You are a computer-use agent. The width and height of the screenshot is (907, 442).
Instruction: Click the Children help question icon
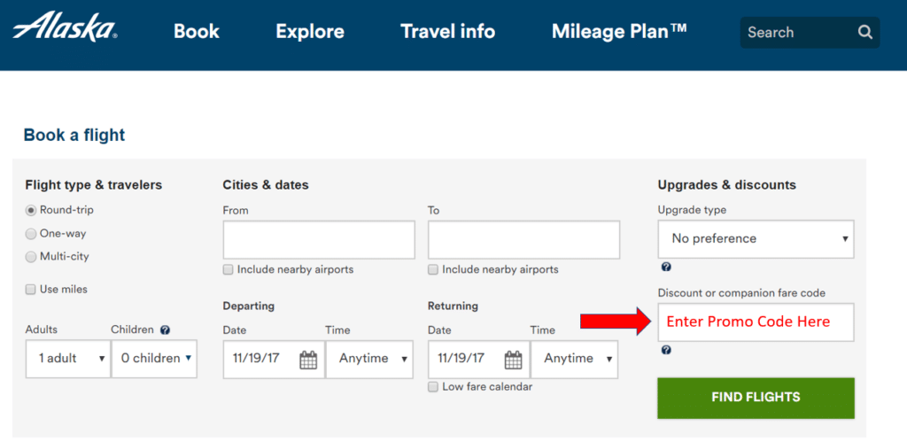pyautogui.click(x=165, y=330)
